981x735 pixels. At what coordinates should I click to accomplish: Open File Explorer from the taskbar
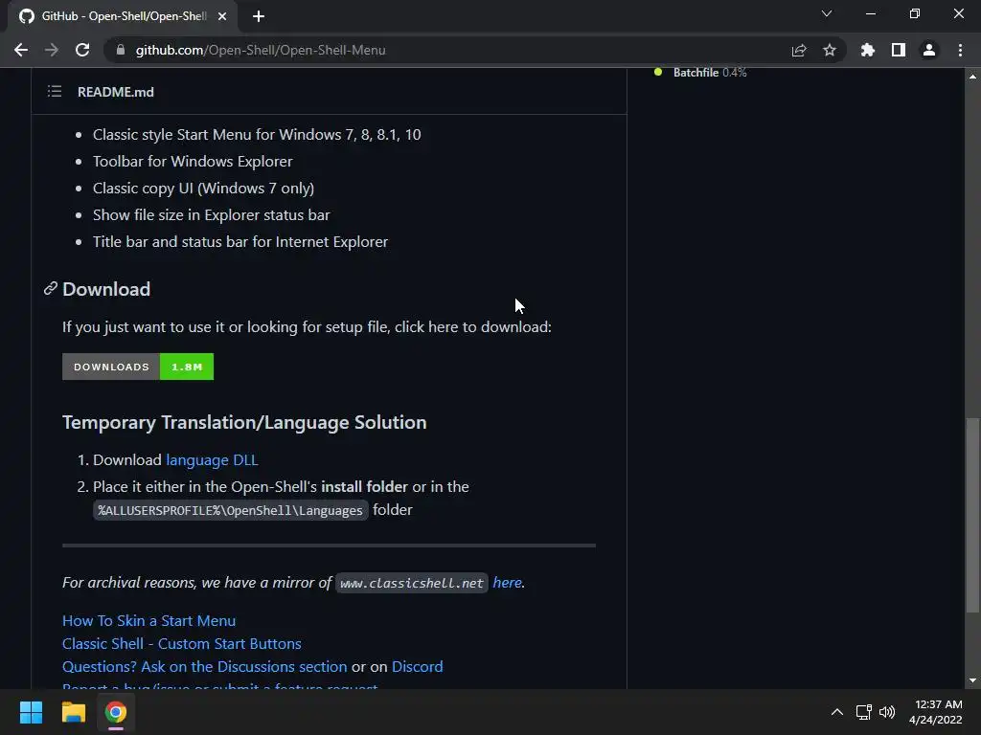[73, 712]
